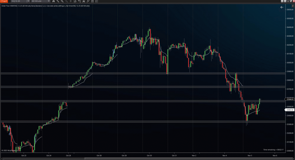The width and height of the screenshot is (295, 160).
Task: Click the Oct 30 date on time axis
Action: [149, 156]
